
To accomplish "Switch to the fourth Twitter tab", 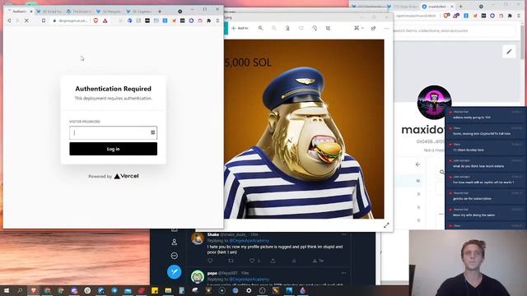I will click(x=109, y=12).
